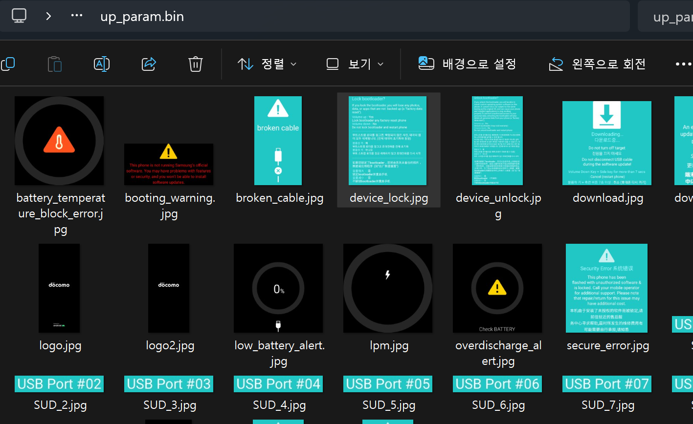
Task: Open the 보기 view dropdown
Action: (355, 64)
